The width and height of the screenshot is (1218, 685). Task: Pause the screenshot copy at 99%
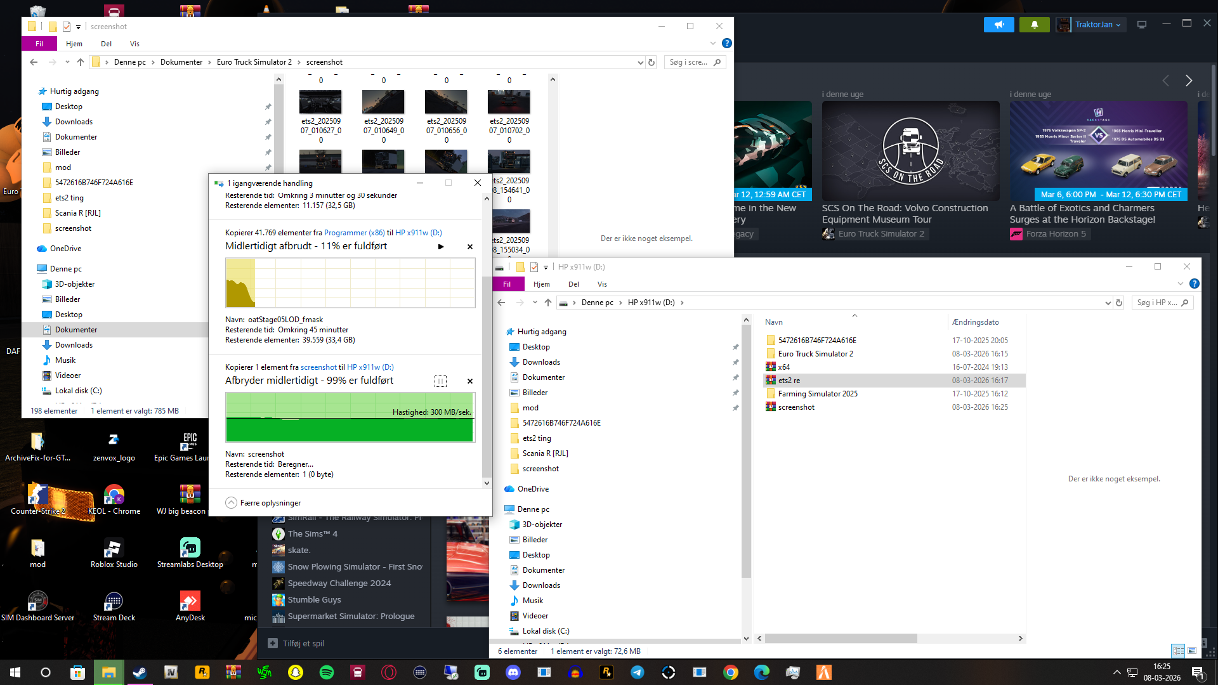440,381
